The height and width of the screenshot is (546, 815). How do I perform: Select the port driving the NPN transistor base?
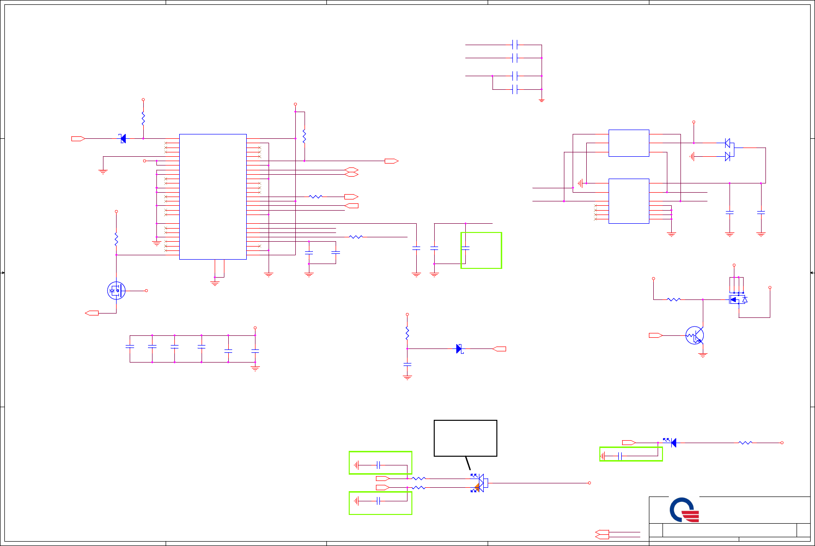(656, 335)
